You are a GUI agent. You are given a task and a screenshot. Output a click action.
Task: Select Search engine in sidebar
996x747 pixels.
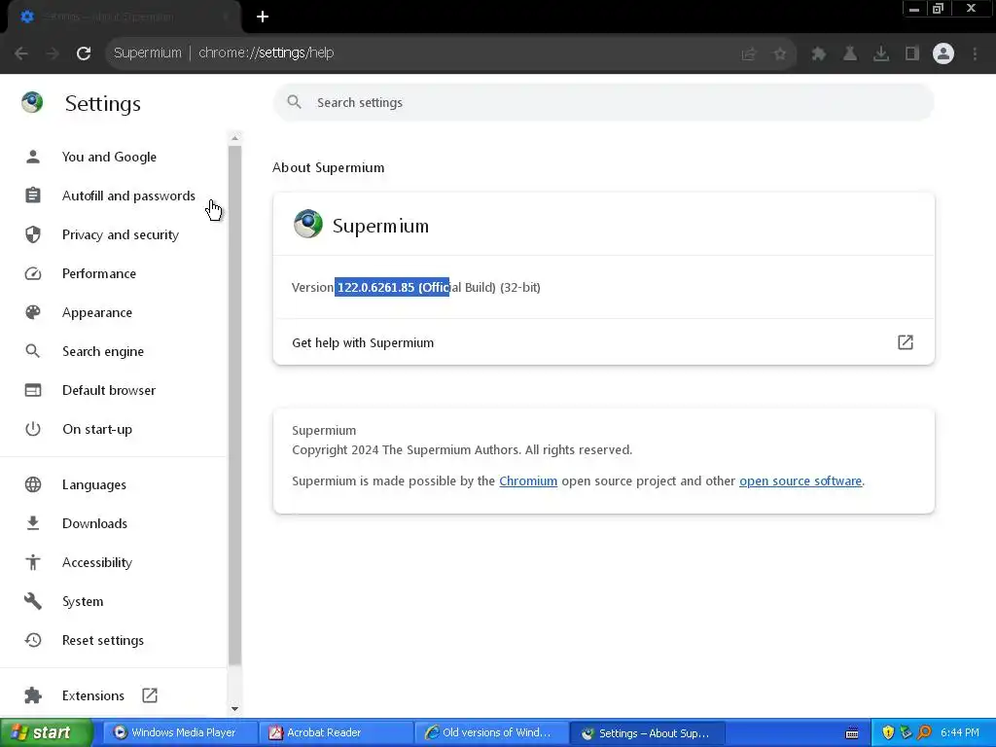point(103,351)
